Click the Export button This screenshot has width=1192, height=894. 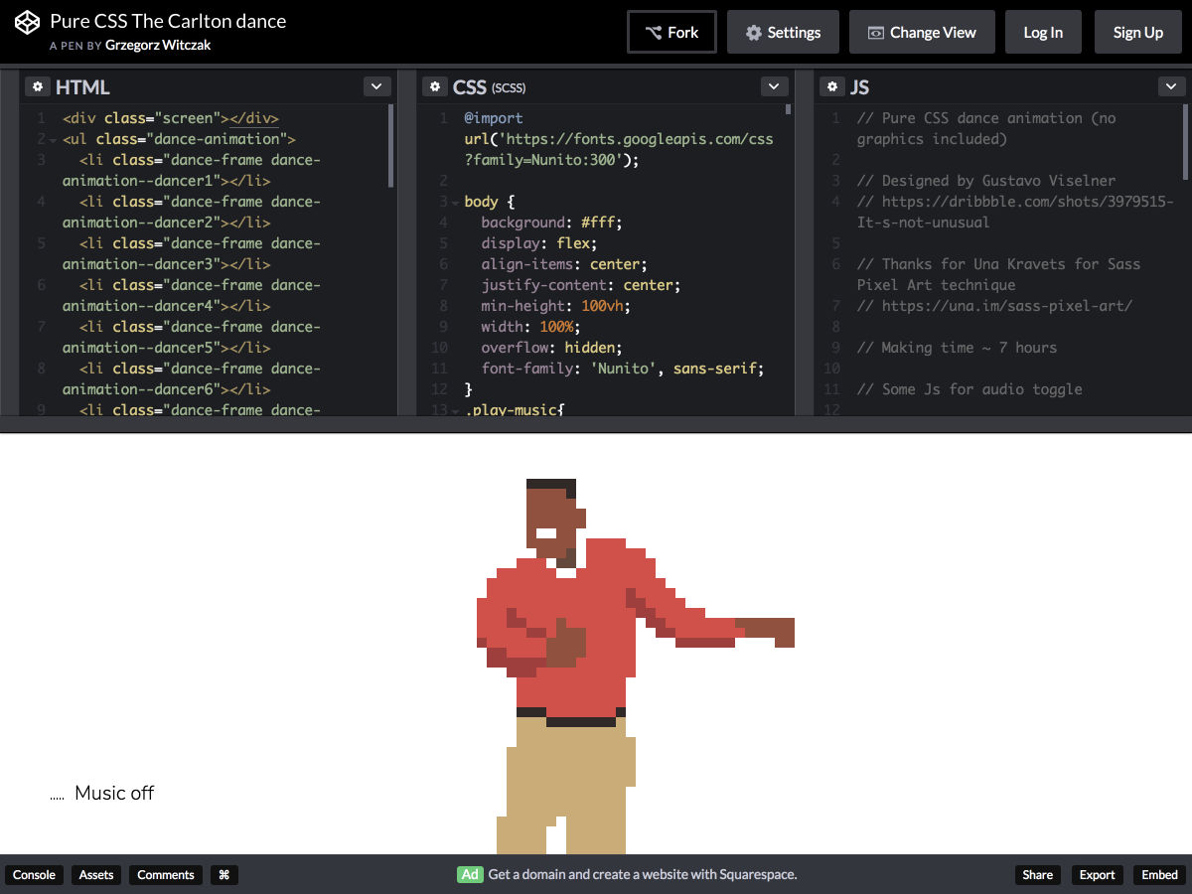[x=1097, y=875]
